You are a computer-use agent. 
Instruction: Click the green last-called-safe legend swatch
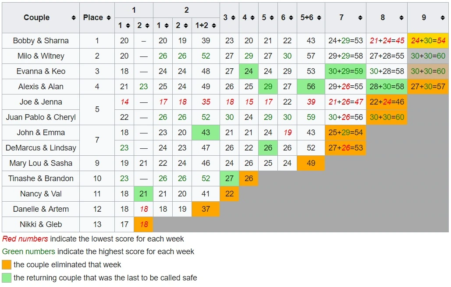[7, 278]
